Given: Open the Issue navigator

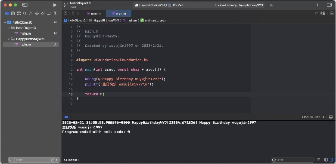Looking at the screenshot, I should point(31,13).
